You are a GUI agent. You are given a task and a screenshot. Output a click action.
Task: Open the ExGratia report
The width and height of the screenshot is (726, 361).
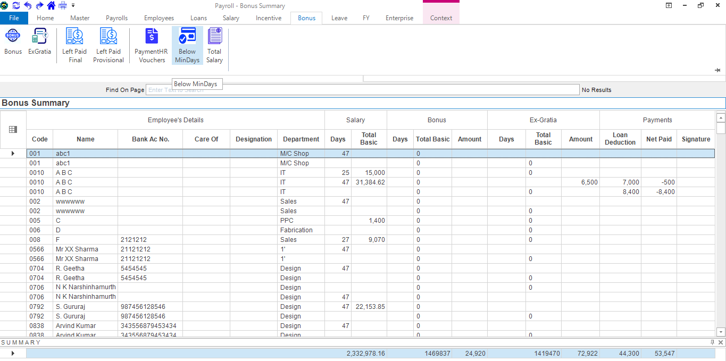point(39,42)
